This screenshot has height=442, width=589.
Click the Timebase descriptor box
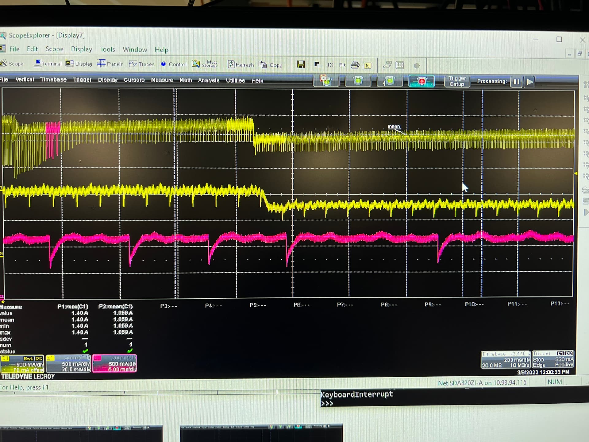(x=505, y=359)
